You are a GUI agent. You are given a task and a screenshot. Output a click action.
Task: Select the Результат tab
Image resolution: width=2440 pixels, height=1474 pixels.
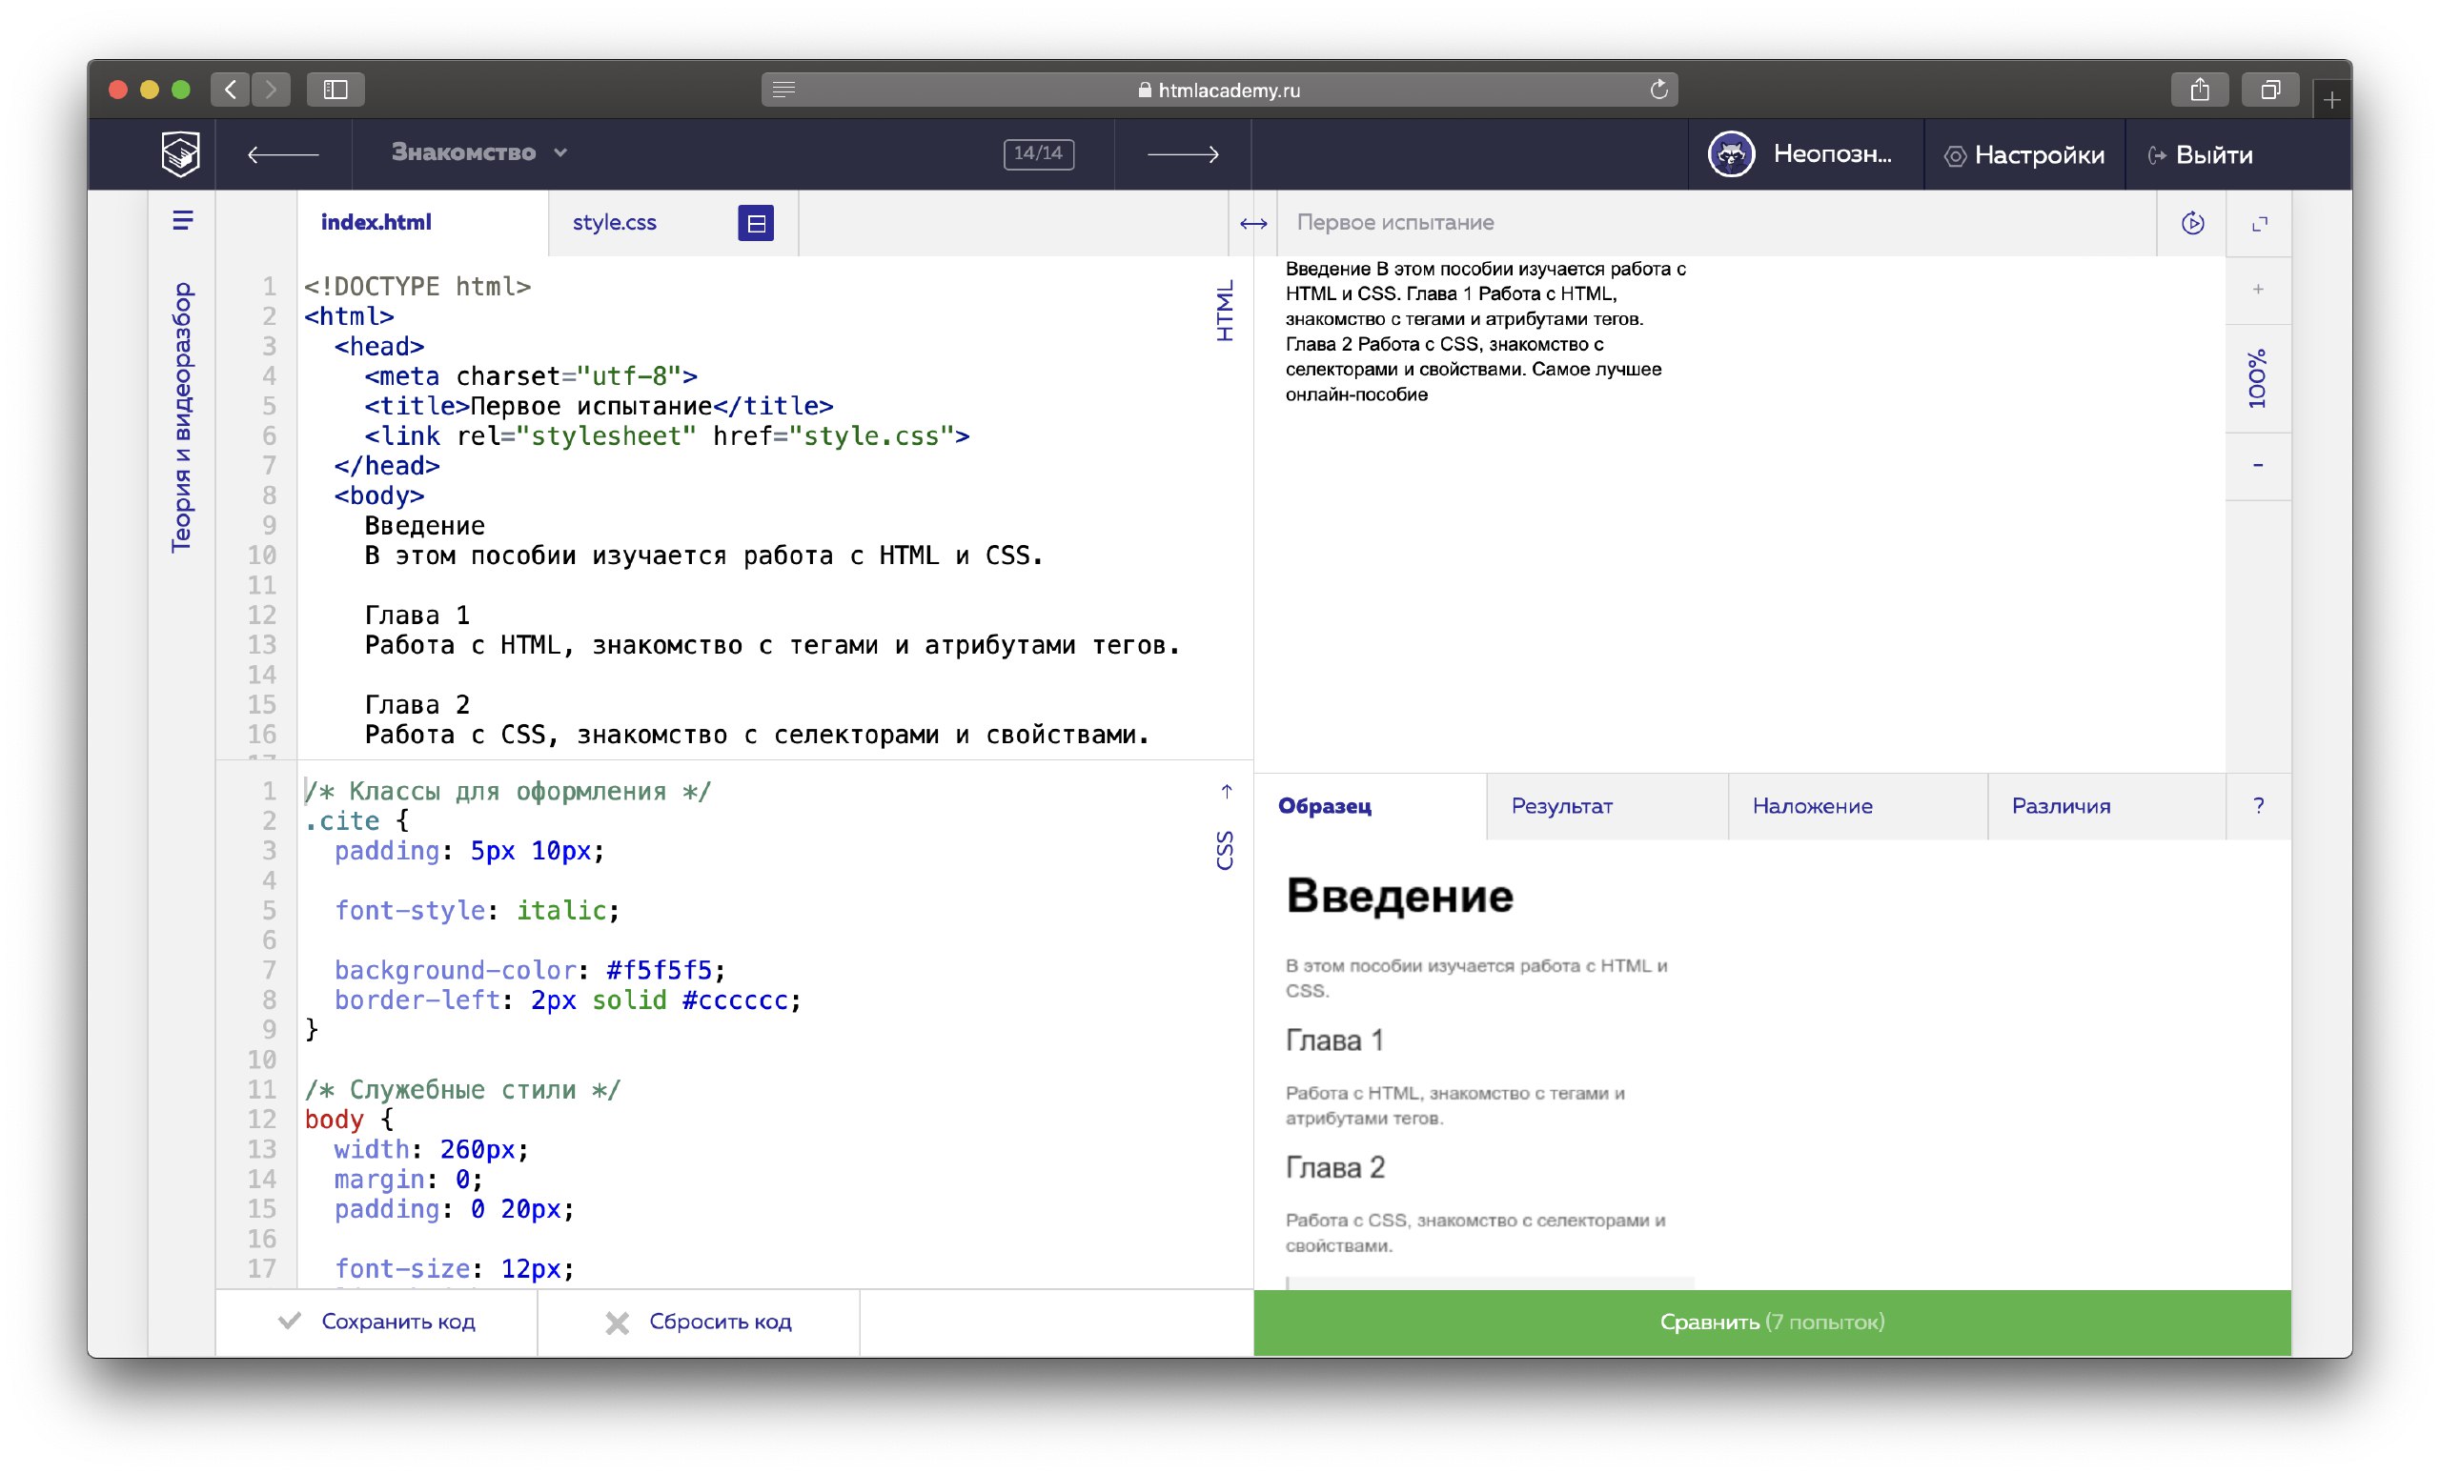pos(1561,806)
